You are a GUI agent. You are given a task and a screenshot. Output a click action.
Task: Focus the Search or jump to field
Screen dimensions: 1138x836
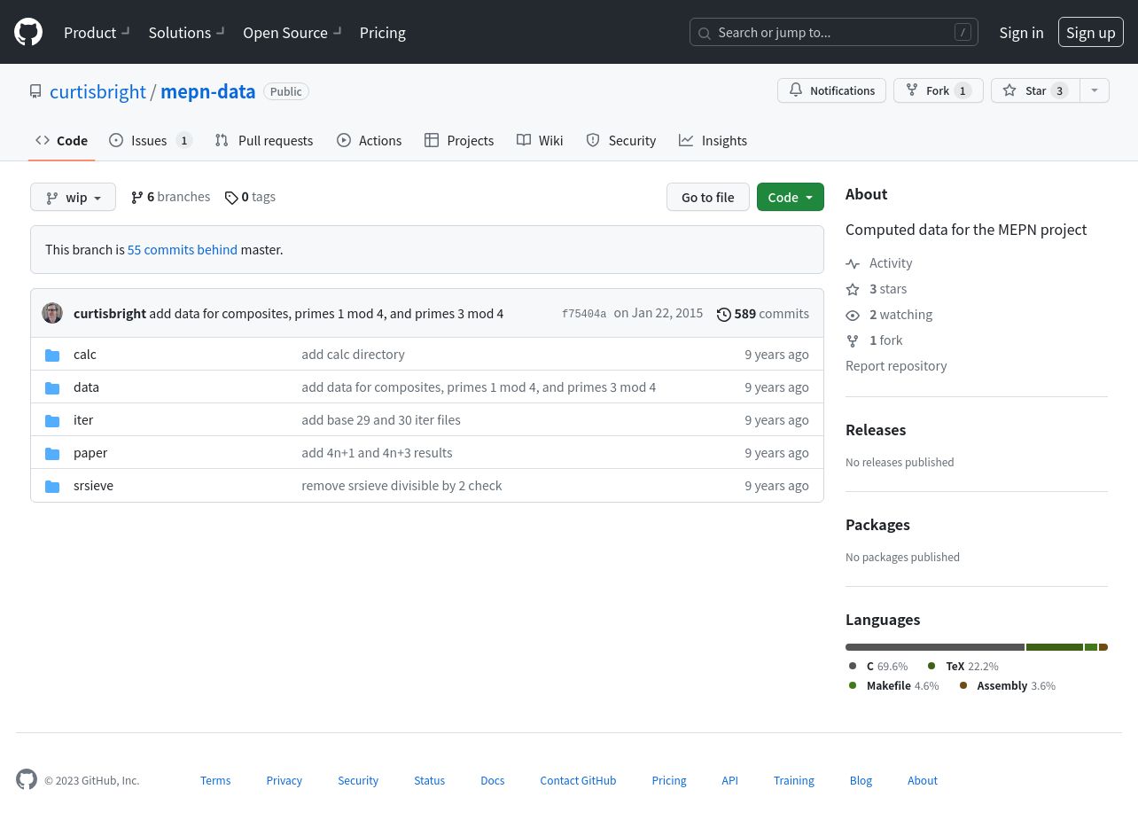click(834, 33)
